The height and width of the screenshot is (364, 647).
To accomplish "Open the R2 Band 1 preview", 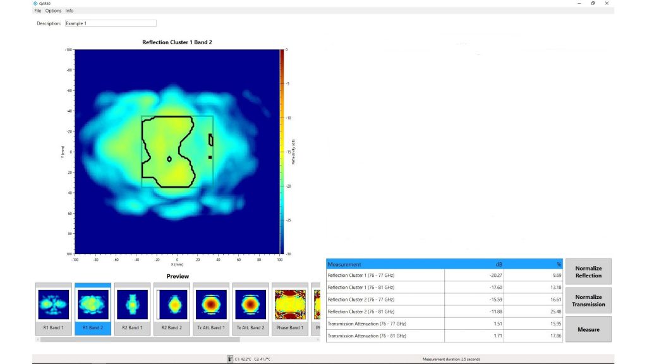I will tap(133, 306).
